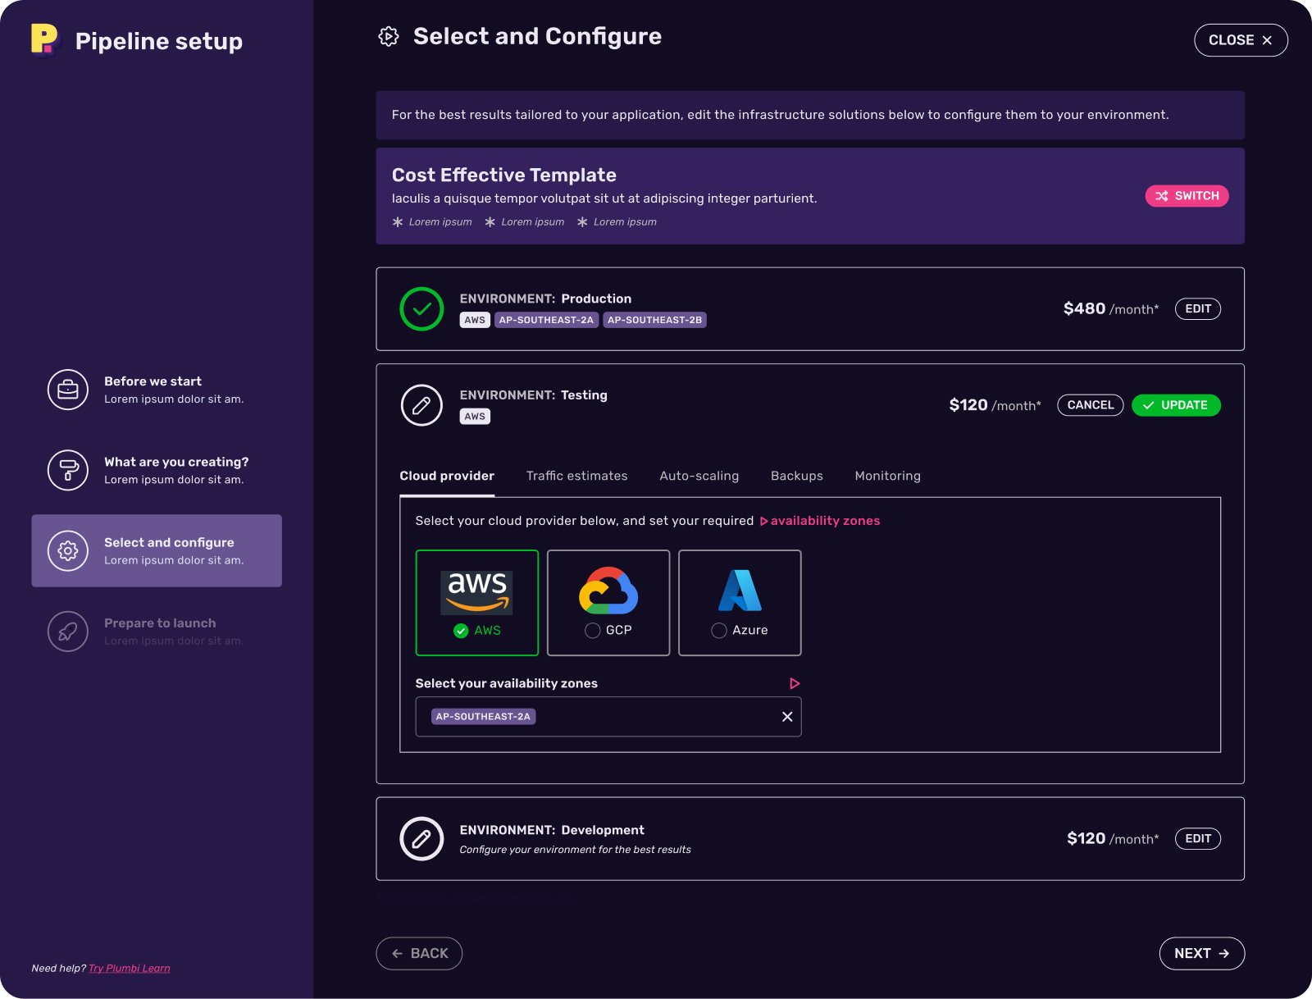Click the pencil icon on Development environment
Image resolution: width=1312 pixels, height=999 pixels.
pyautogui.click(x=421, y=838)
